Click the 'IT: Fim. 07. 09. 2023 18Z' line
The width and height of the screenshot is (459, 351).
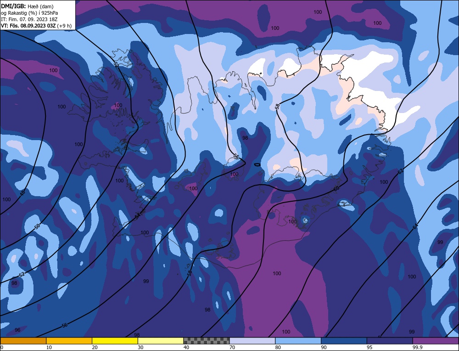tap(29, 19)
